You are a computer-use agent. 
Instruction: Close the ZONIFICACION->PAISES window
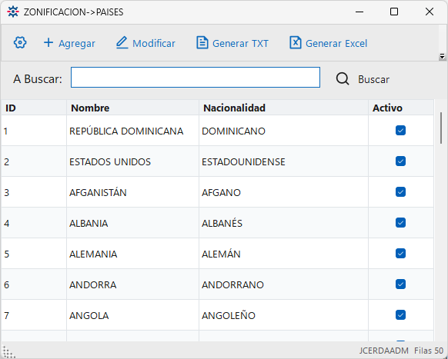pyautogui.click(x=430, y=12)
